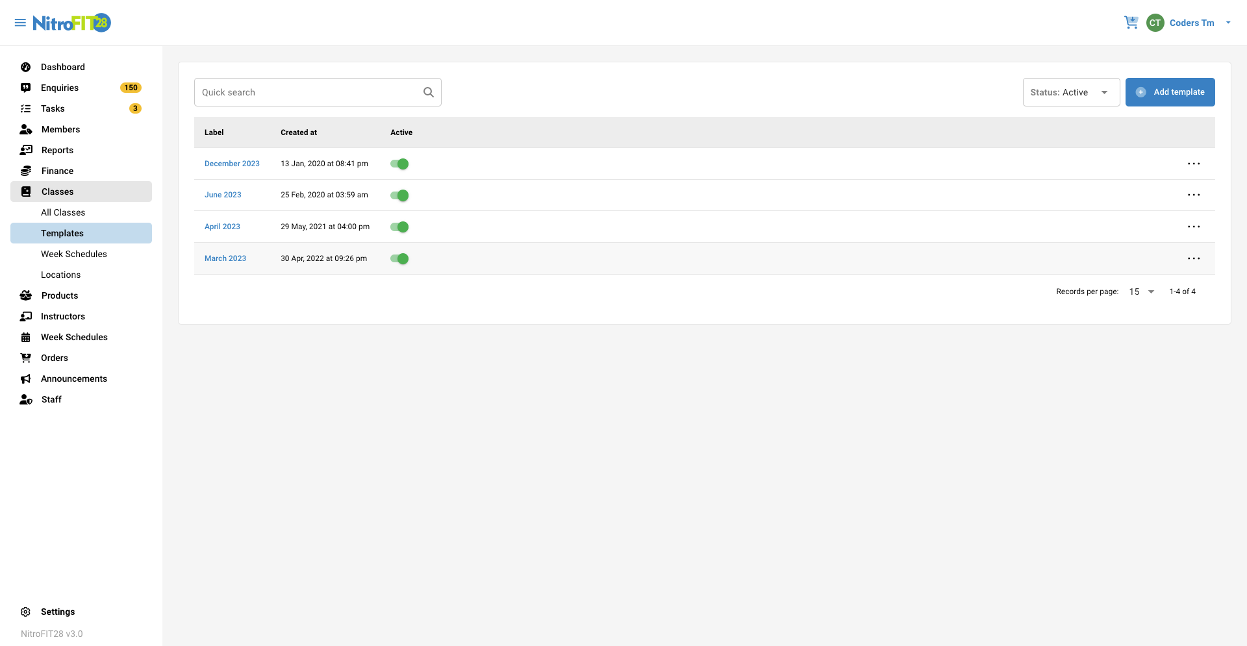Screen dimensions: 1247x646
Task: Change records per page dropdown
Action: tap(1141, 292)
